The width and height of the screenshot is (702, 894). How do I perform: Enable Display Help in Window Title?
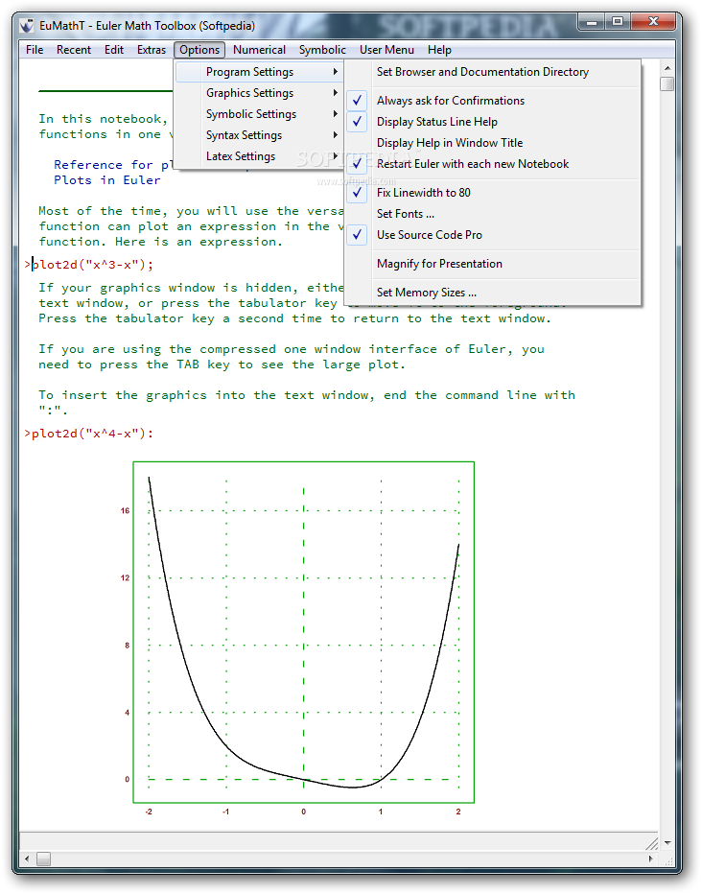(492, 143)
